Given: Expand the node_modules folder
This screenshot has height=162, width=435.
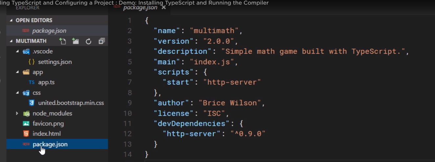Looking at the screenshot, I should [x=17, y=113].
